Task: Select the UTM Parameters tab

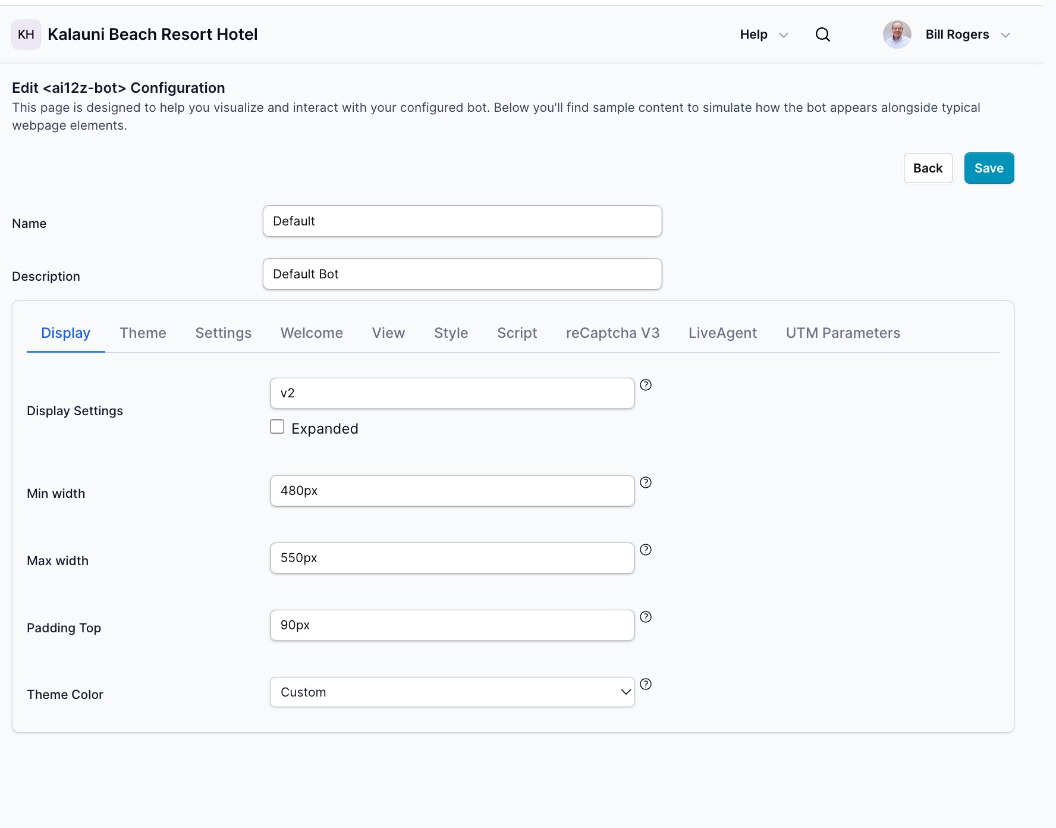Action: [843, 333]
